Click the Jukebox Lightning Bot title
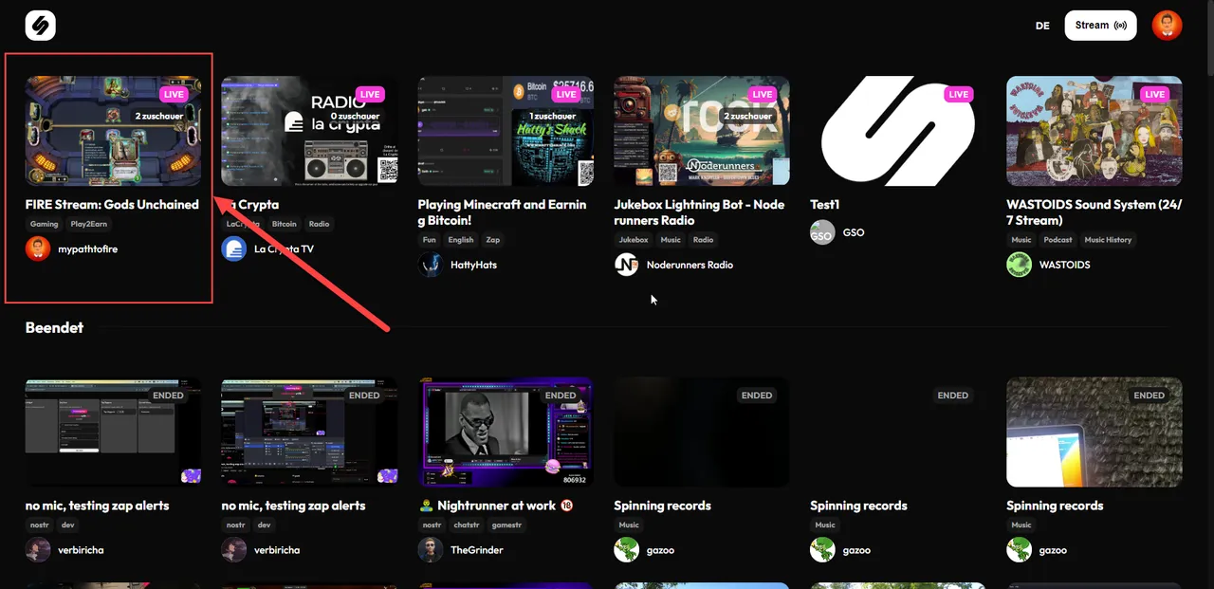Screen dimensions: 1214x589 pos(700,212)
